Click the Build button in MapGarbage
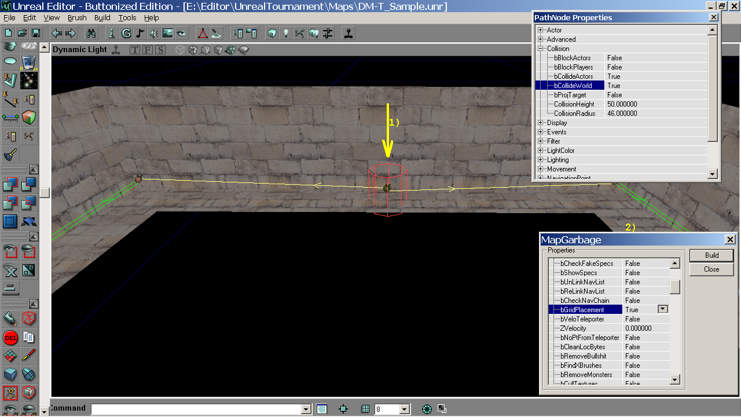This screenshot has width=741, height=417. coord(711,255)
